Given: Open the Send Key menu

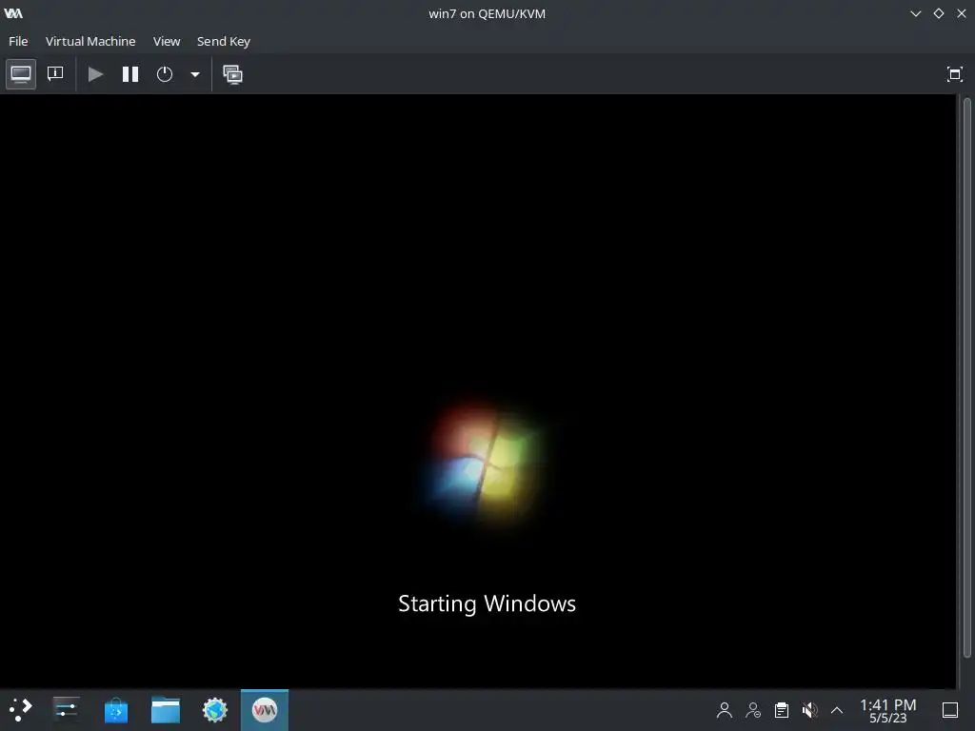Looking at the screenshot, I should point(223,41).
